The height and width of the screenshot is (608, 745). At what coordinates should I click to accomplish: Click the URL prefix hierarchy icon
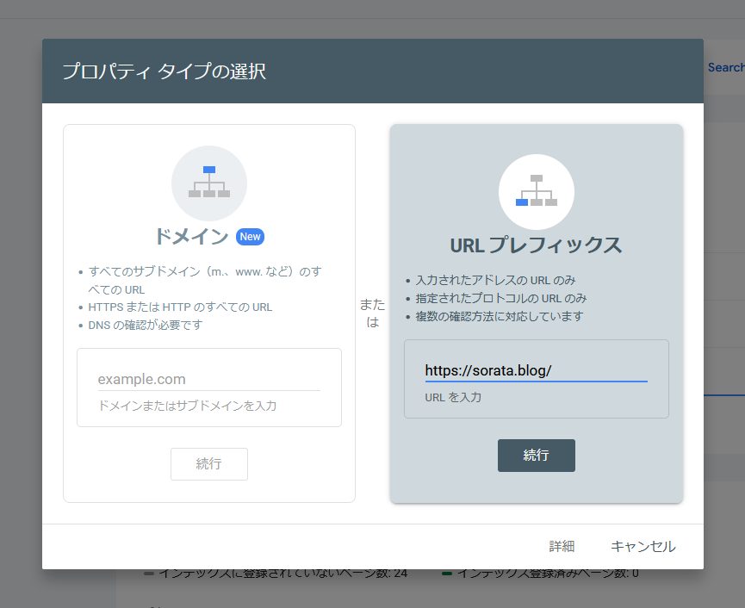[537, 191]
